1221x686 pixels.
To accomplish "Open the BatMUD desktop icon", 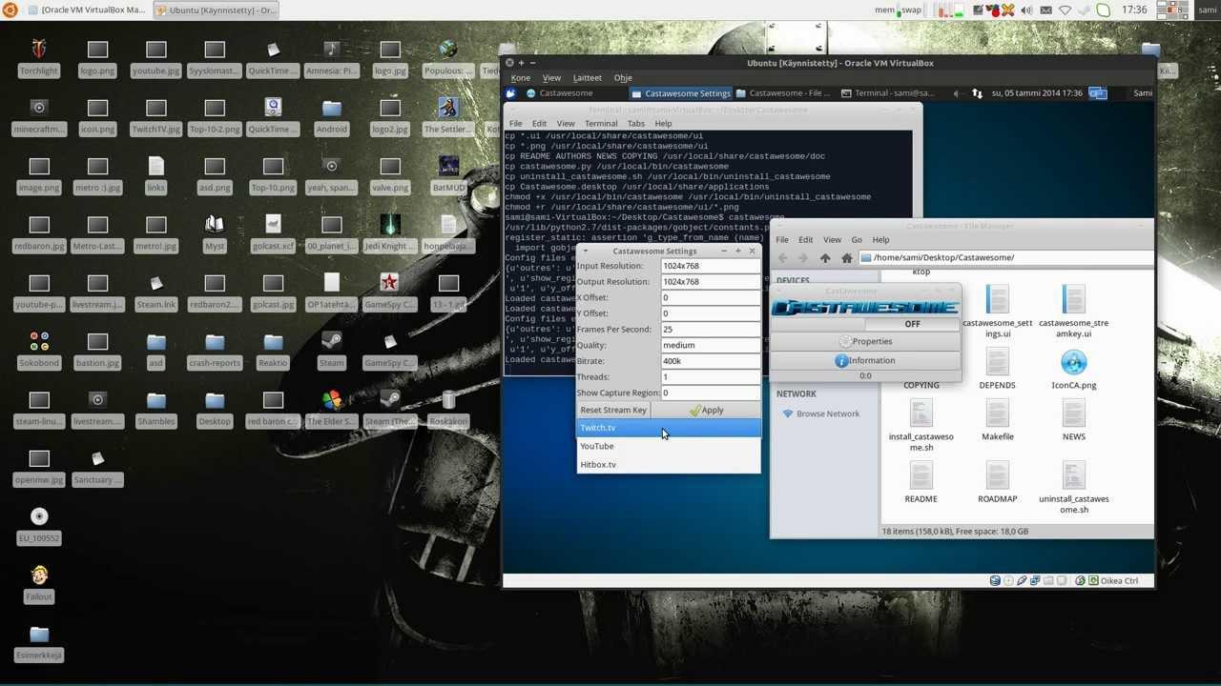I will point(448,167).
